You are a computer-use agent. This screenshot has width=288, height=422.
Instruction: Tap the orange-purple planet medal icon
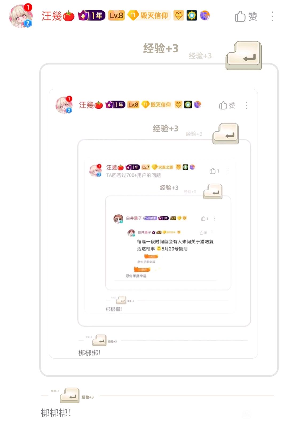tap(205, 15)
